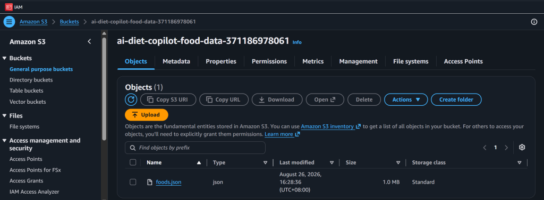Click the Copy S3 URI button
This screenshot has height=200, width=544.
168,100
